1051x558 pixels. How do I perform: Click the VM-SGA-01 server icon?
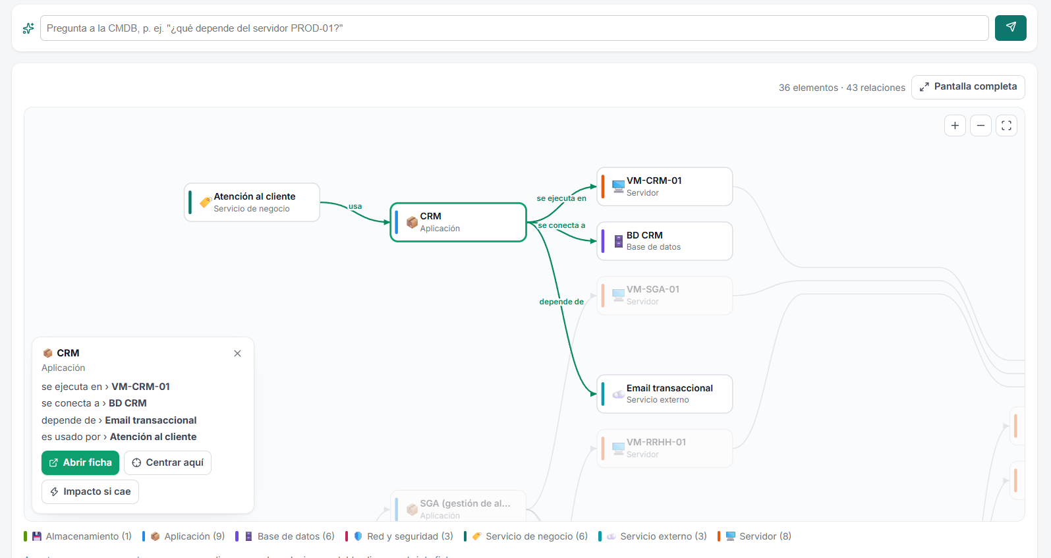pos(619,295)
